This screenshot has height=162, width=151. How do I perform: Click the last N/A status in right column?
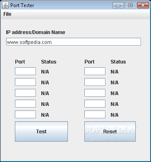click(115, 115)
